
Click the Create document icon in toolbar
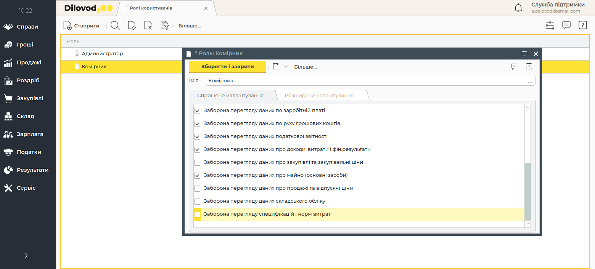[x=68, y=26]
